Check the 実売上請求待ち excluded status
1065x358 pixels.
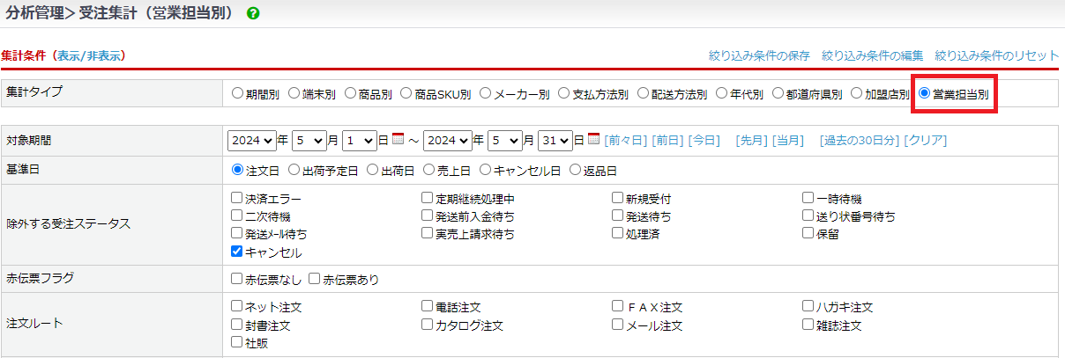pos(428,233)
